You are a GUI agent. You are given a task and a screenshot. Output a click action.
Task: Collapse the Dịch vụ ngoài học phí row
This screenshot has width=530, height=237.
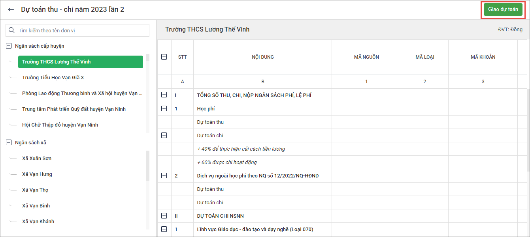click(164, 175)
